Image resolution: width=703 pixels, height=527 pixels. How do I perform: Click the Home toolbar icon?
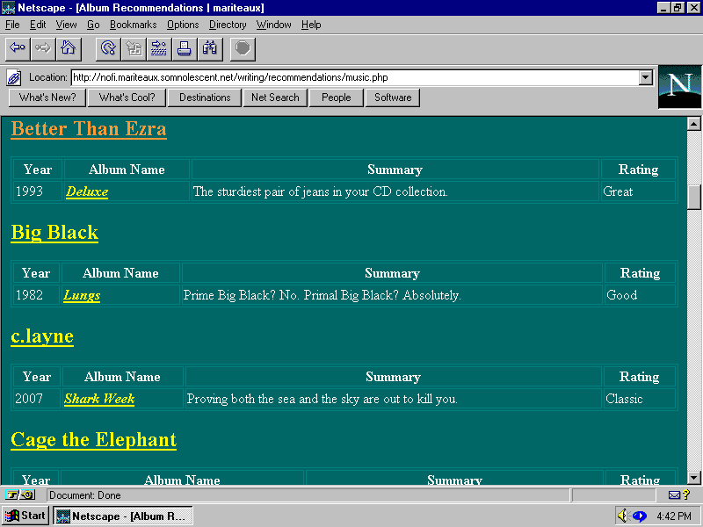[x=68, y=48]
